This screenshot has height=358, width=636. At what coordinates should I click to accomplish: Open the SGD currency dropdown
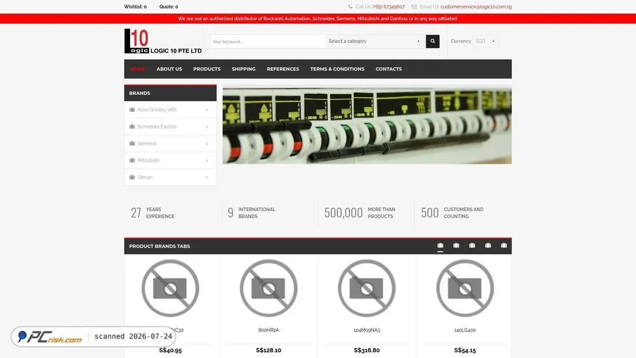pyautogui.click(x=486, y=41)
